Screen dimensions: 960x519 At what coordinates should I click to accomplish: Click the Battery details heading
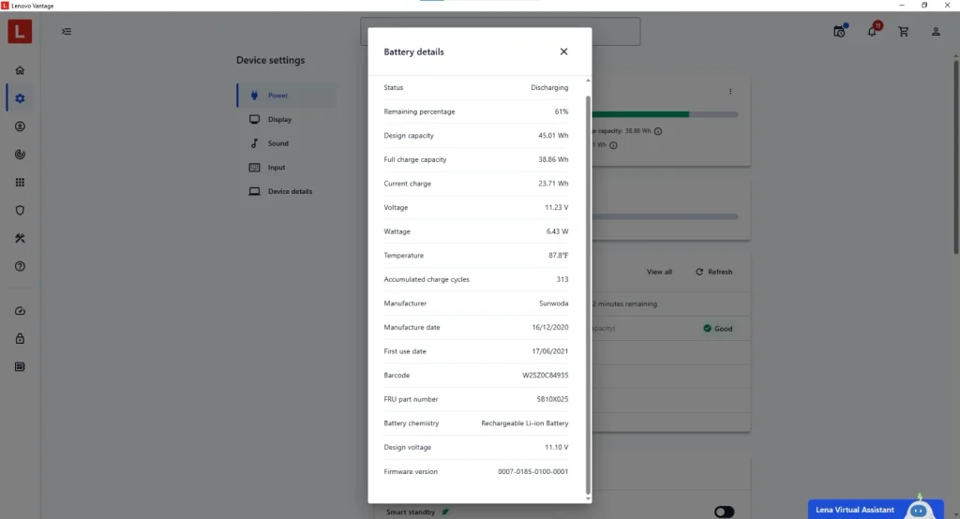pos(413,52)
